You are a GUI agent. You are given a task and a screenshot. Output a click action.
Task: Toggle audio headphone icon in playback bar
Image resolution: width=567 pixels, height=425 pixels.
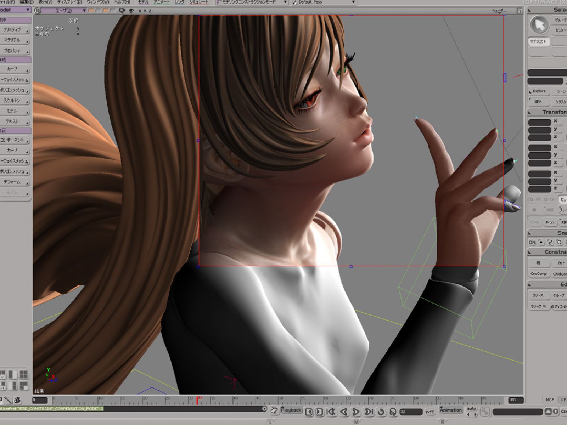tap(393, 412)
